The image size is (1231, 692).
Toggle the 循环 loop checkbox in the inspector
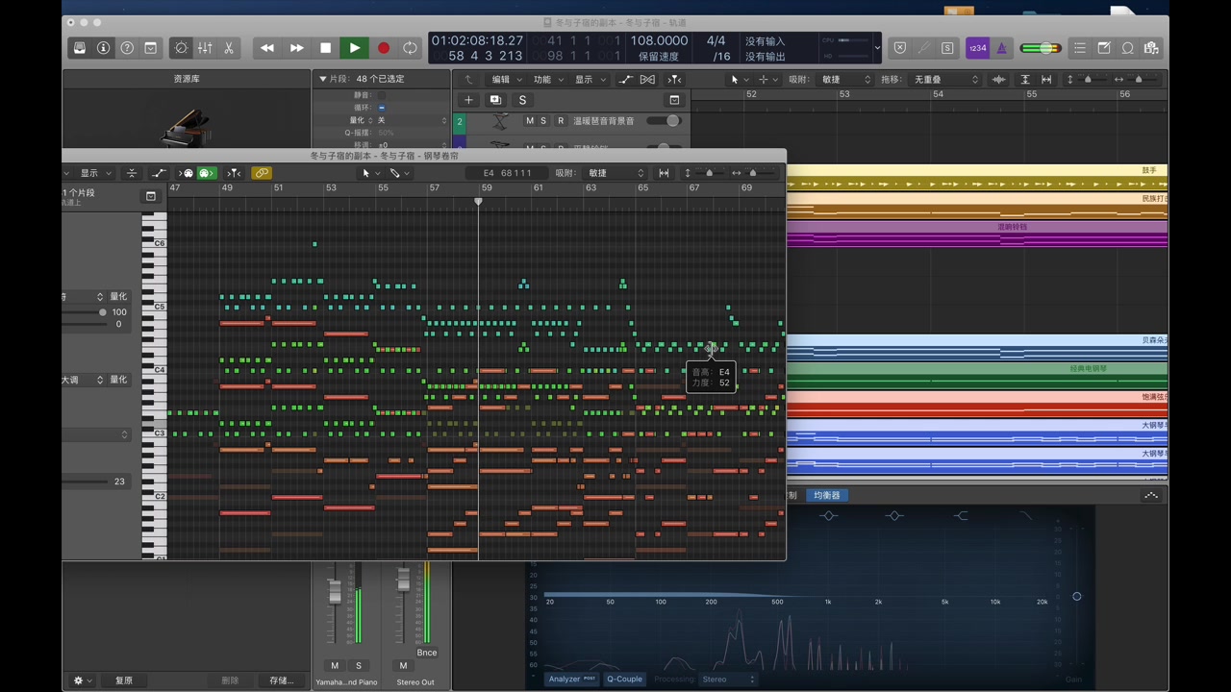pos(382,108)
